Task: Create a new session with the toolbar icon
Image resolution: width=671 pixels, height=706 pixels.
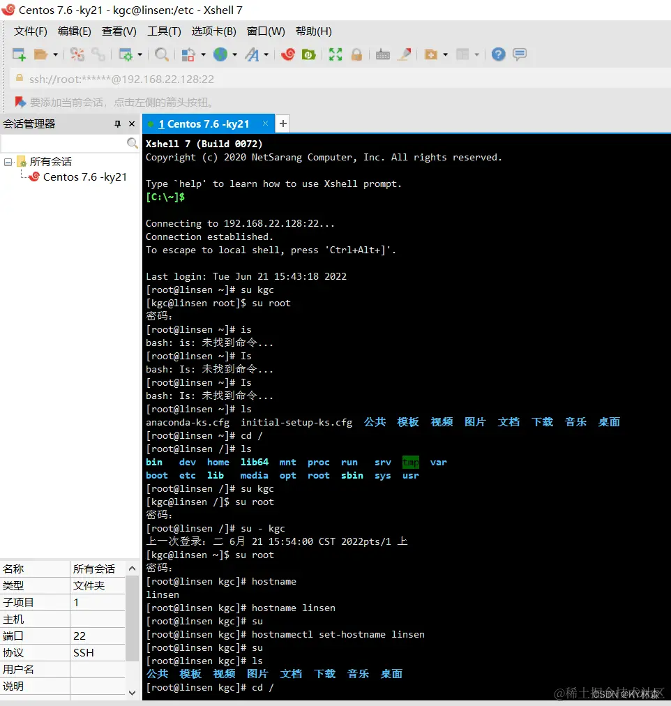Action: point(19,54)
